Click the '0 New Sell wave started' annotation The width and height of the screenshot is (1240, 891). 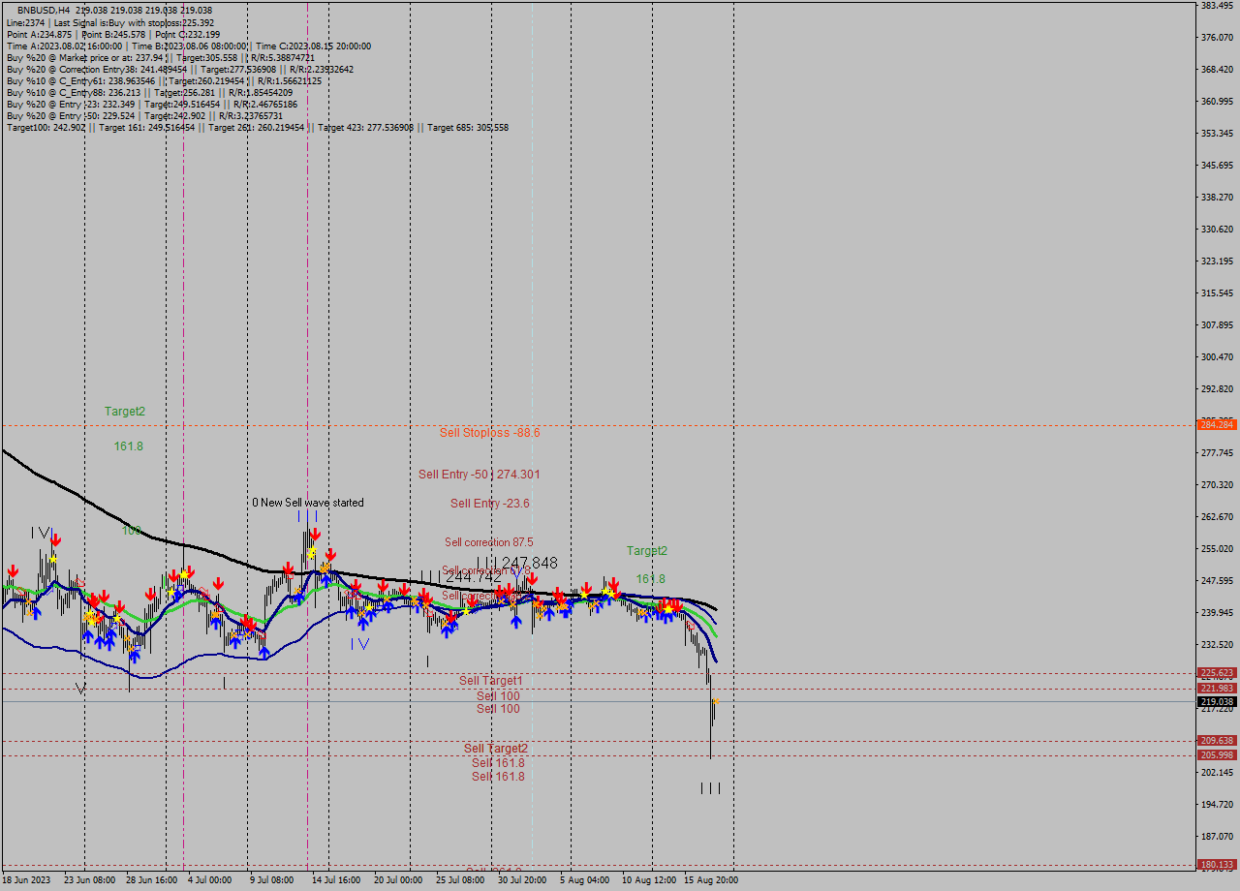[308, 503]
